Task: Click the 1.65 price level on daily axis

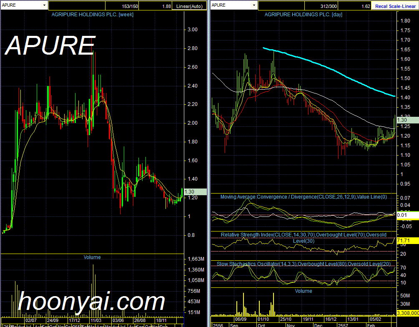Action: (405, 50)
